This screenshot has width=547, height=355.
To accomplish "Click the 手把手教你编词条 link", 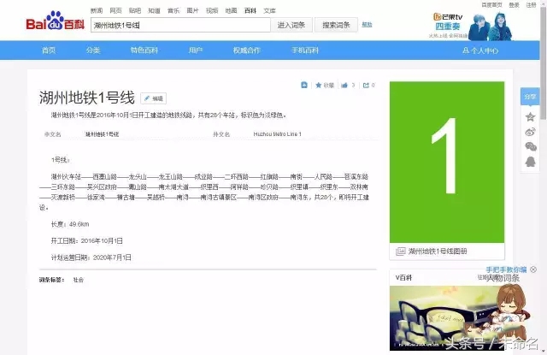I will 506,269.
